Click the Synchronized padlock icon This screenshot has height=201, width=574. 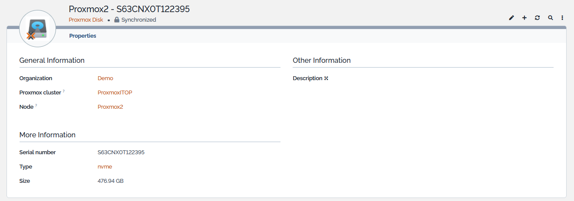pyautogui.click(x=117, y=20)
